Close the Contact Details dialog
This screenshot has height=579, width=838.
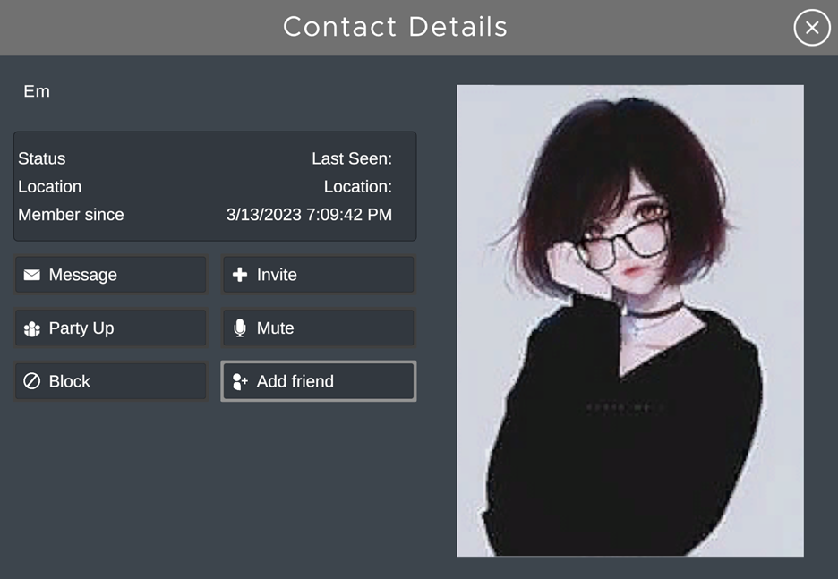tap(811, 27)
